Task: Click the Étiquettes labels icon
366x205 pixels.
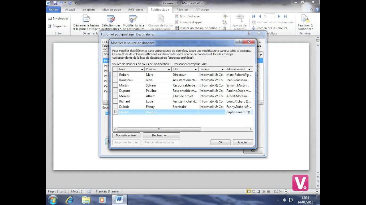Action: tap(50, 26)
